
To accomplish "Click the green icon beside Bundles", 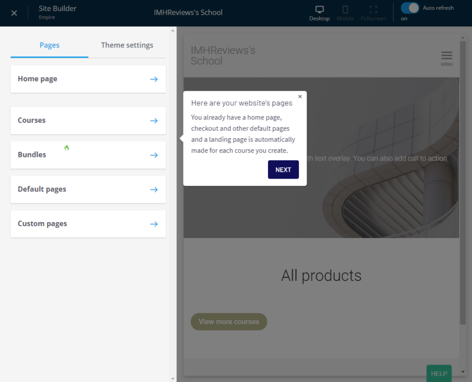I will click(66, 148).
